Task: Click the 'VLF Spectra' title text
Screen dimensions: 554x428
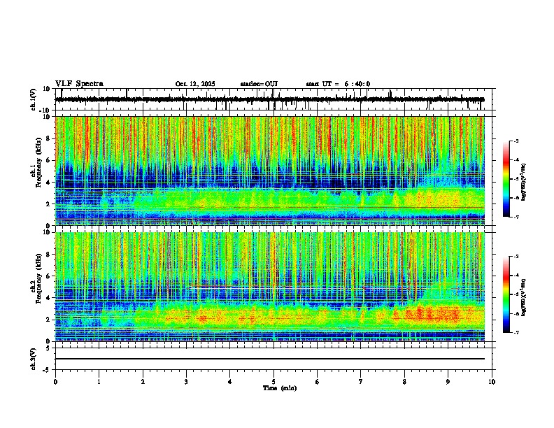Action: 79,84
